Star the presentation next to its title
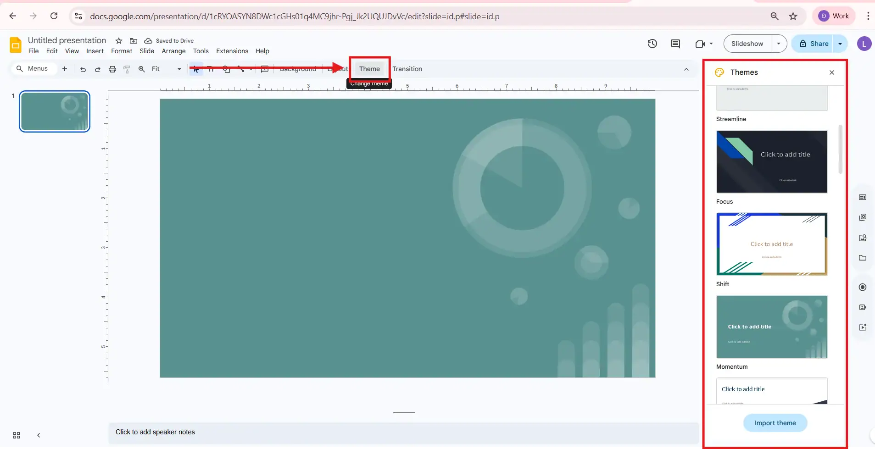This screenshot has height=449, width=875. pos(118,41)
